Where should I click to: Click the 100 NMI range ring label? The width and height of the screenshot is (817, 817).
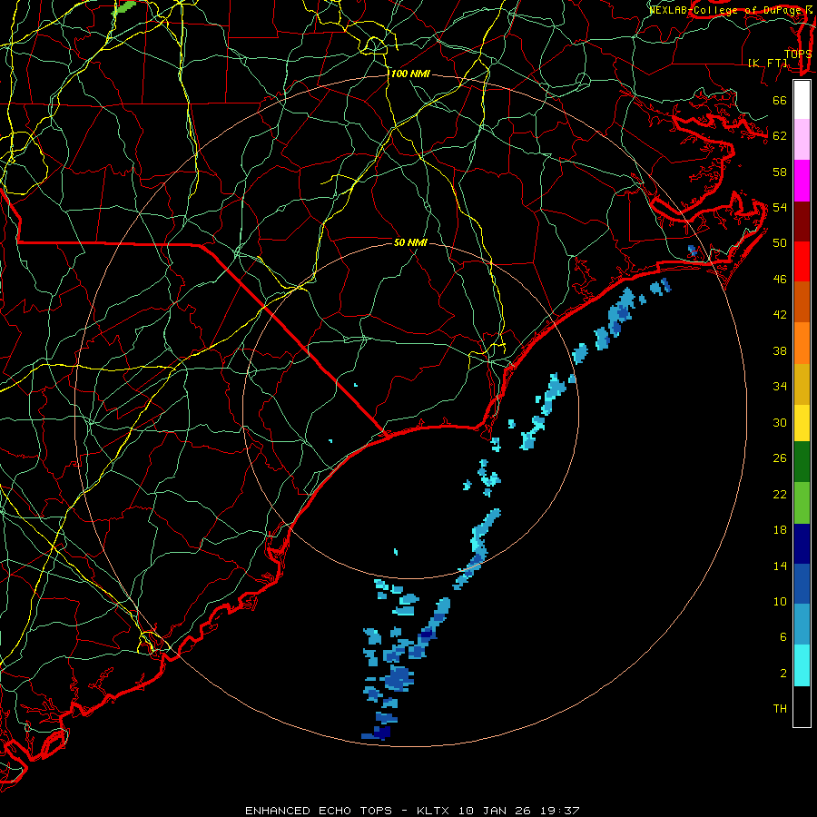(410, 74)
